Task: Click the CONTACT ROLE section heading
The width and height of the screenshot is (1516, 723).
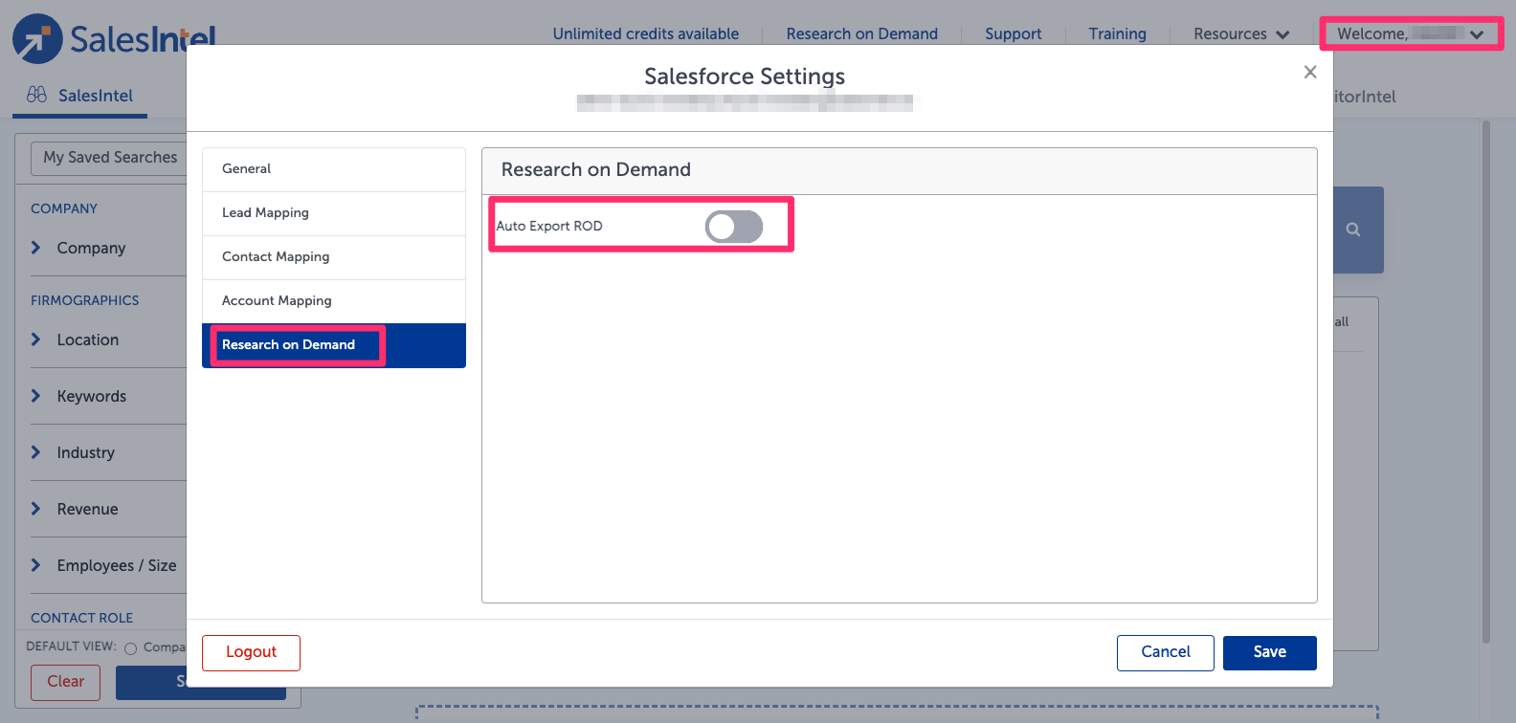Action: tap(82, 619)
